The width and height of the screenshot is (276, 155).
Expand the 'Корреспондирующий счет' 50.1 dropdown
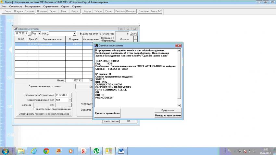pyautogui.click(x=69, y=100)
